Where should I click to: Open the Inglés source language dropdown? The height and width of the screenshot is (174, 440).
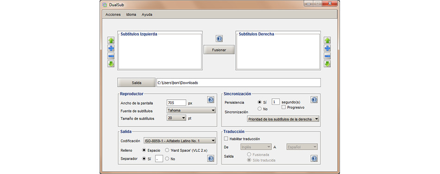tap(256, 147)
